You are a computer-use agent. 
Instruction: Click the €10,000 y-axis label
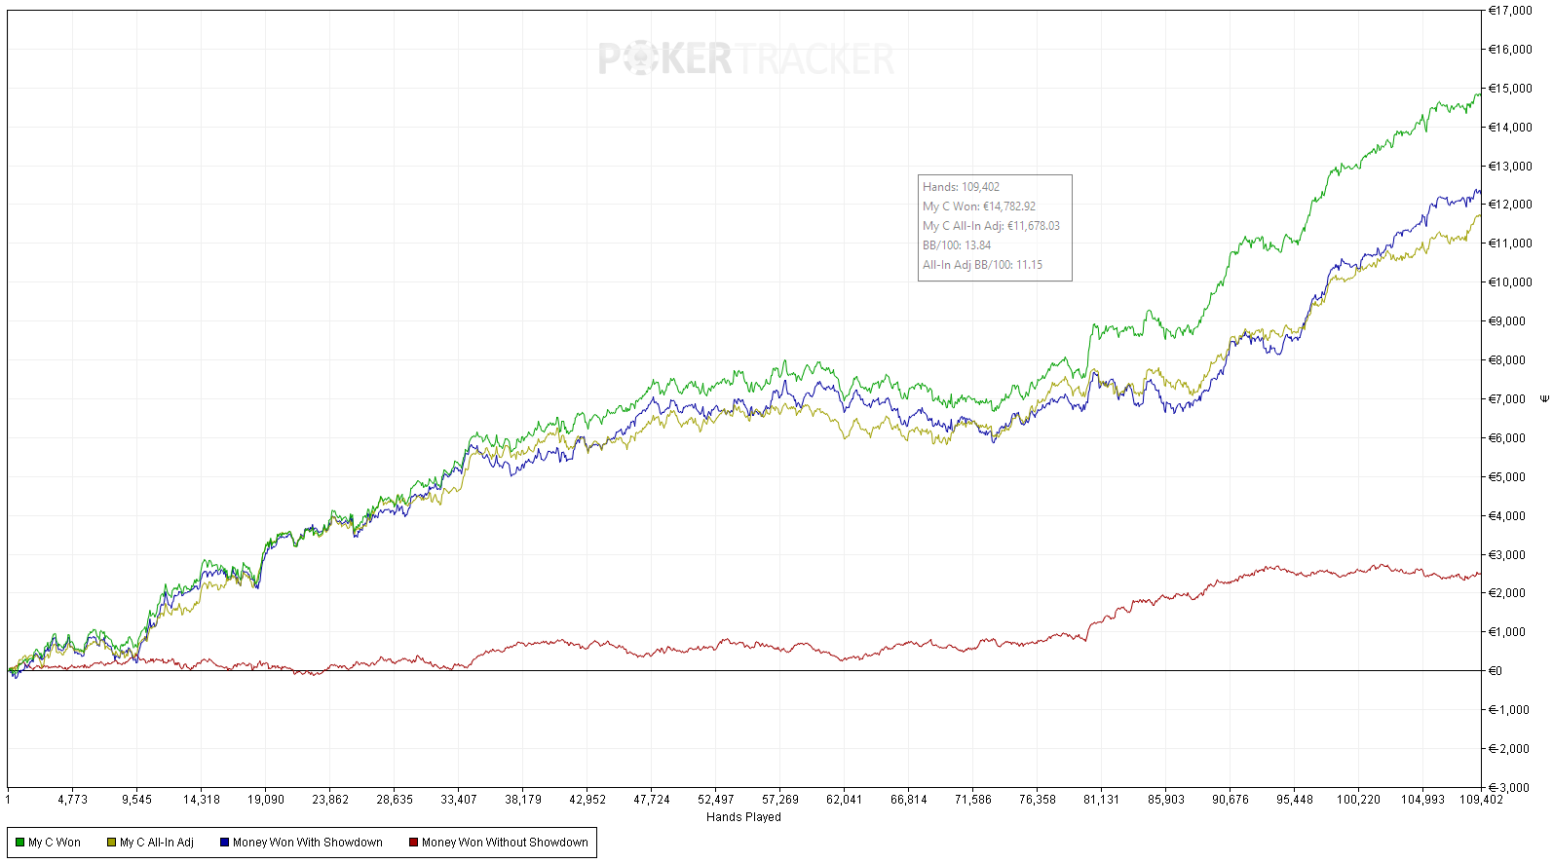[1510, 282]
